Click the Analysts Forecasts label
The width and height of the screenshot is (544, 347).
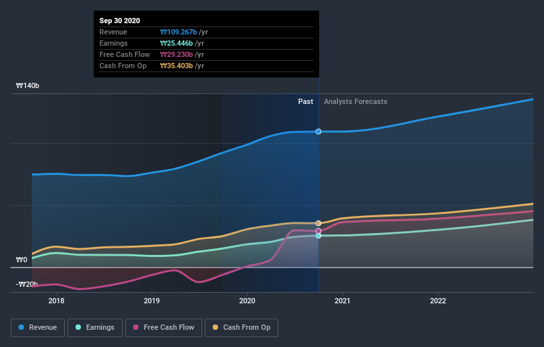point(356,101)
